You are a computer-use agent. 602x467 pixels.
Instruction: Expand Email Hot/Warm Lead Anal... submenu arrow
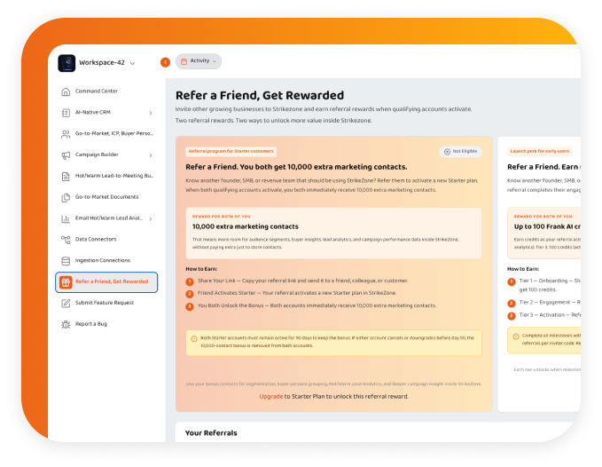click(x=151, y=218)
